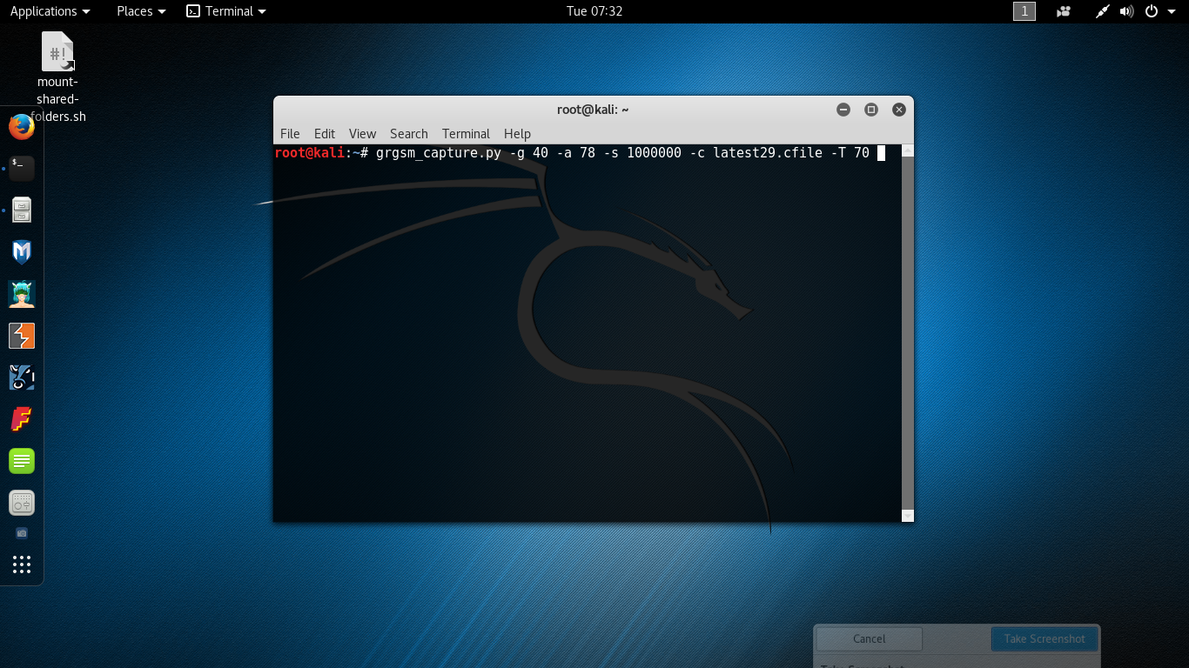This screenshot has width=1189, height=668.
Task: Launch the Faraday icon in dock
Action: 22,419
